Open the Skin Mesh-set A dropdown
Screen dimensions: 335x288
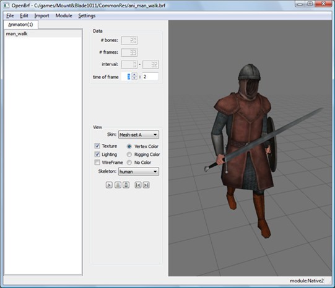point(139,135)
